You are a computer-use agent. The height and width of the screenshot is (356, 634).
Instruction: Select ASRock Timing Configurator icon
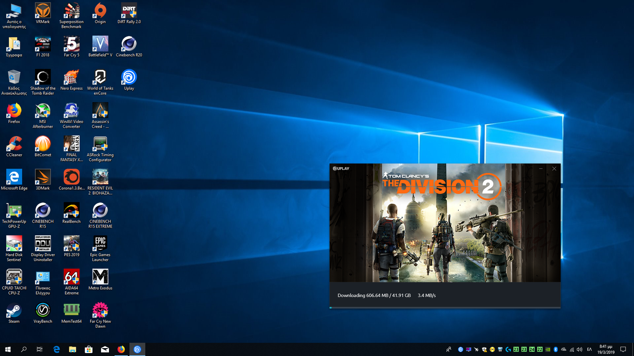tap(100, 149)
